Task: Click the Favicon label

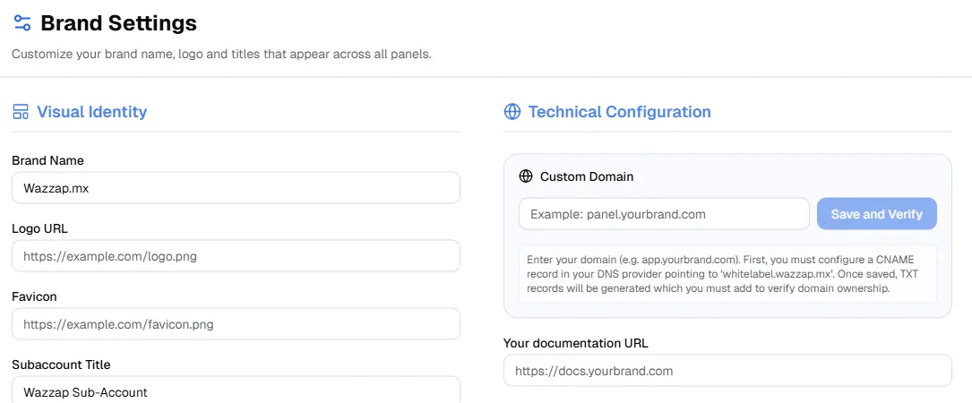Action: [x=34, y=297]
